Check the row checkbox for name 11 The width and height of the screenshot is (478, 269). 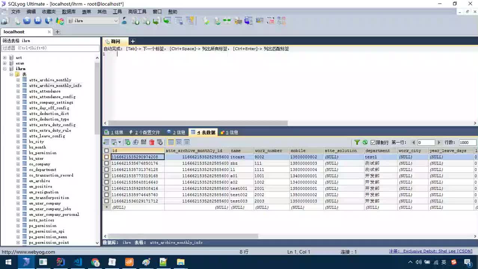click(107, 170)
